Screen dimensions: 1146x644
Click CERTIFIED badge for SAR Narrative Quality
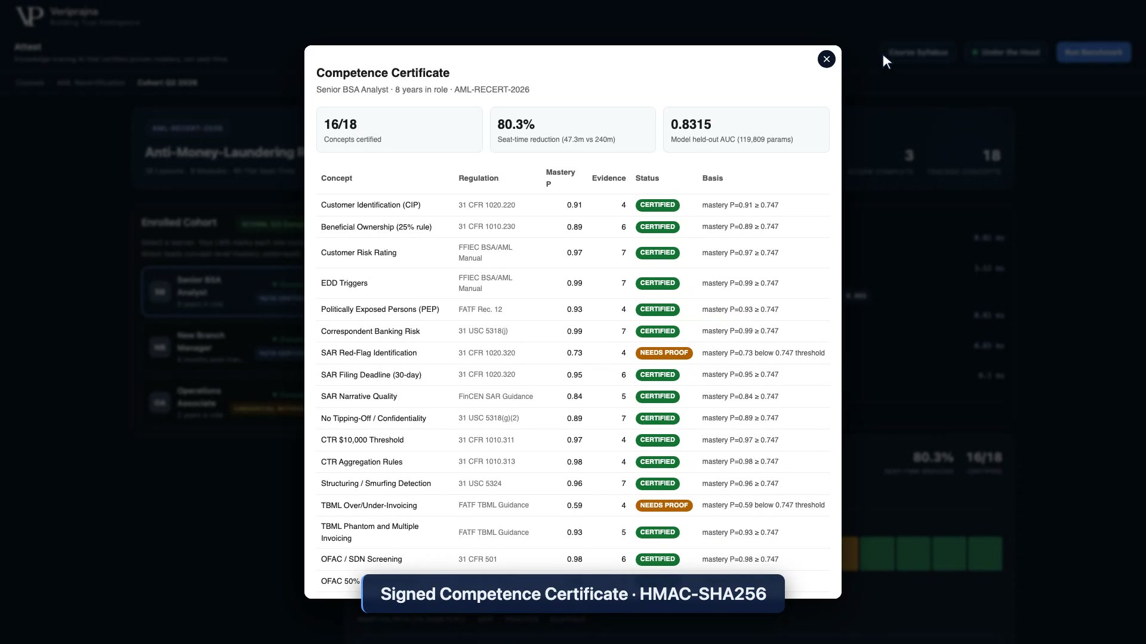point(657,397)
